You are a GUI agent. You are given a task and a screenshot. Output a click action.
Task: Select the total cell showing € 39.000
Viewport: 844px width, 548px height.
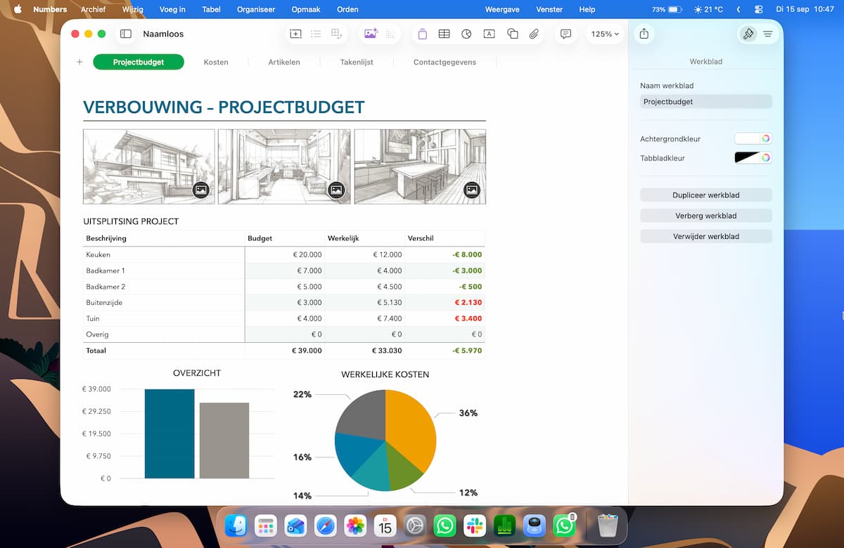(285, 350)
